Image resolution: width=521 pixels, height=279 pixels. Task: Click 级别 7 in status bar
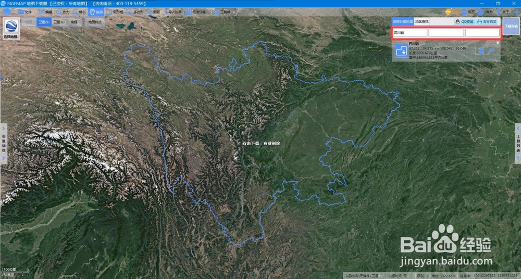(x=423, y=276)
